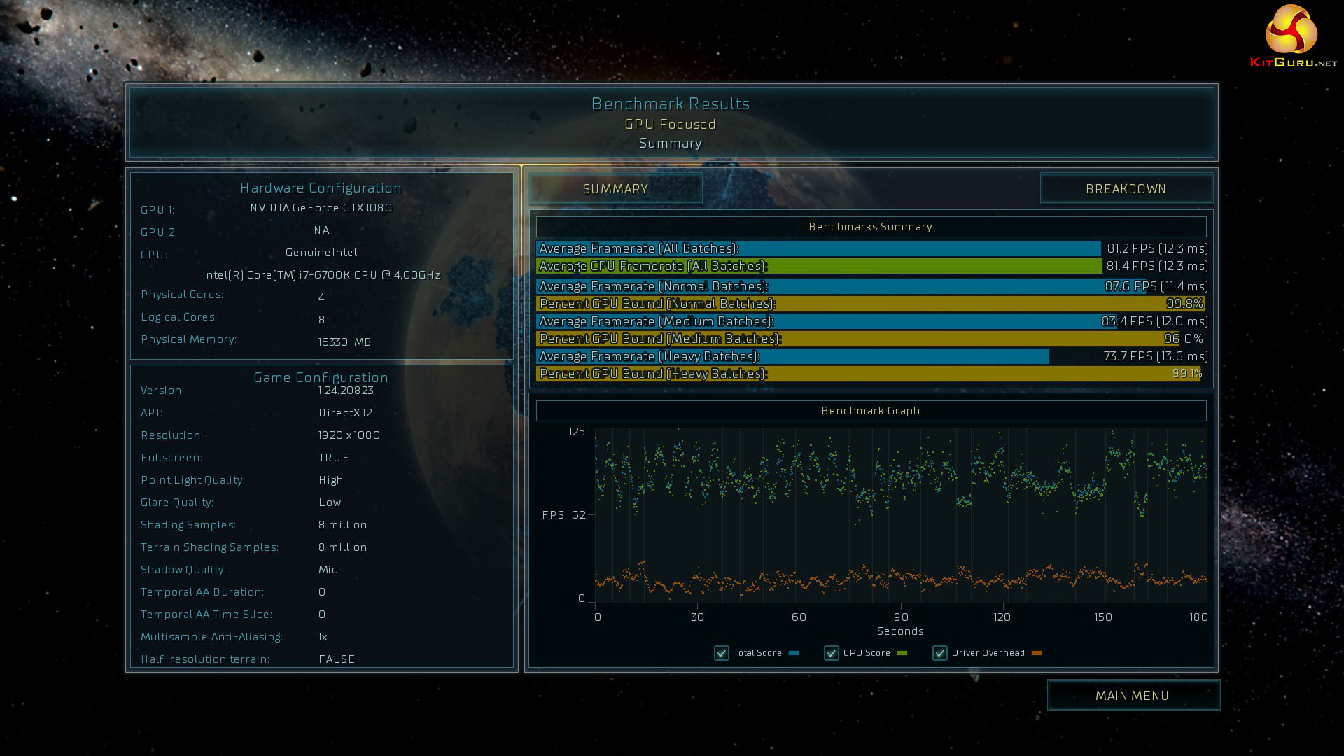
Task: Click the Benchmark Graph header
Action: tap(870, 411)
